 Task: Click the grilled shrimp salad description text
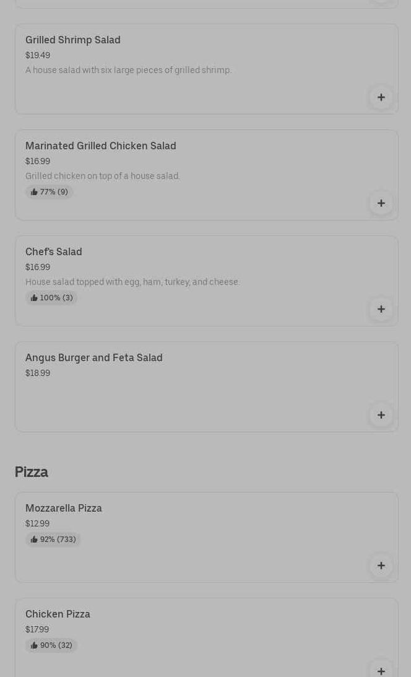click(x=128, y=70)
